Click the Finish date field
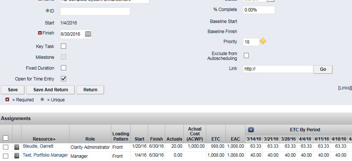This screenshot has width=352, height=161. pos(72,34)
